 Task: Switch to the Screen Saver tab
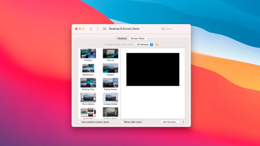click(x=138, y=38)
